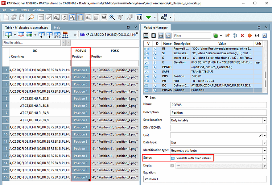The width and height of the screenshot is (272, 185).
Task: Click the new file icon in main toolbar
Action: click(6, 17)
